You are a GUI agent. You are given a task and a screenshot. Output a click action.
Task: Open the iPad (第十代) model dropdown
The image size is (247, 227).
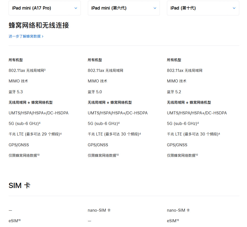click(203, 8)
